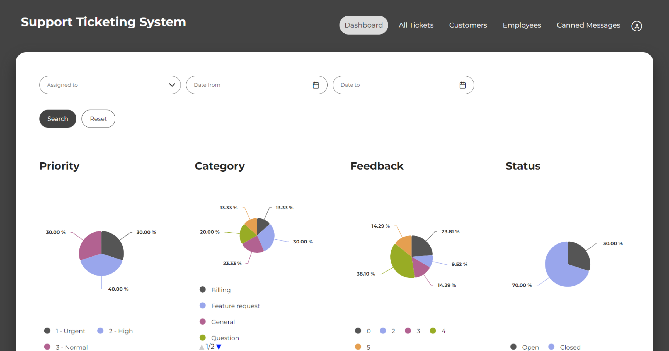This screenshot has width=669, height=351.
Task: Open the Customers page
Action: click(468, 25)
